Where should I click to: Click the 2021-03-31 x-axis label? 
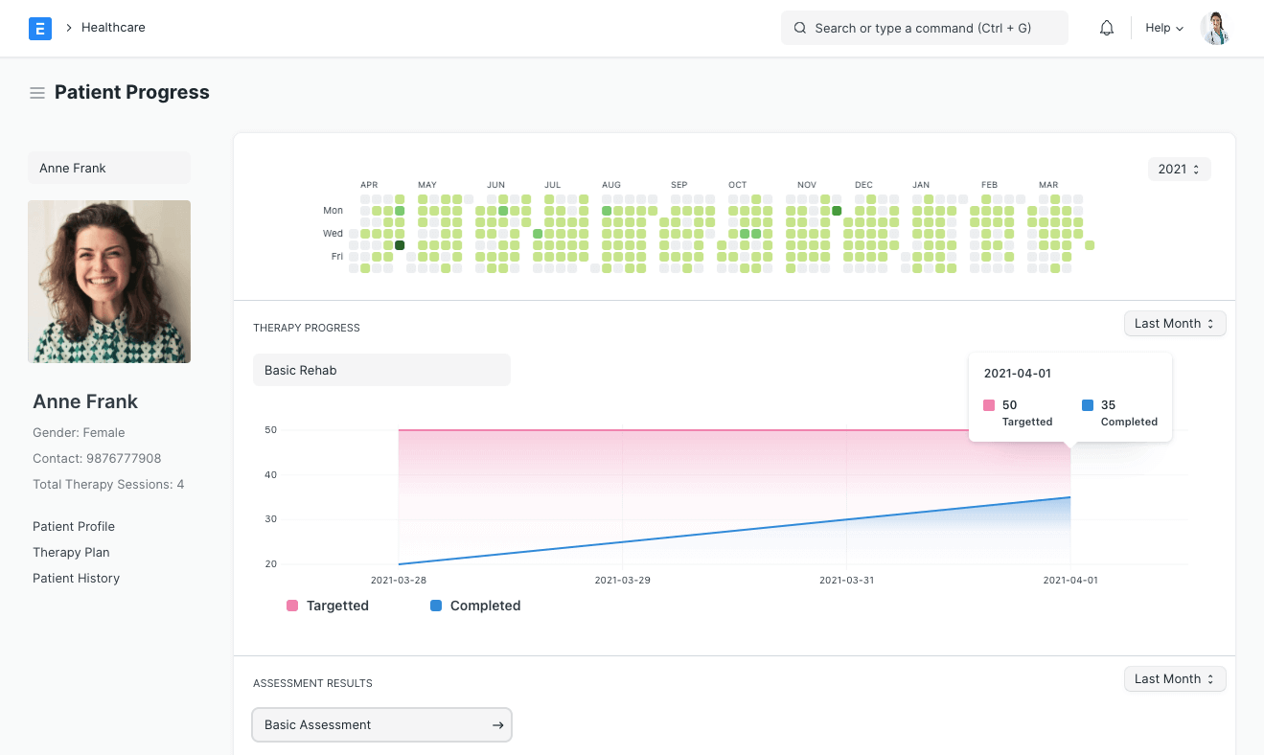(x=847, y=581)
